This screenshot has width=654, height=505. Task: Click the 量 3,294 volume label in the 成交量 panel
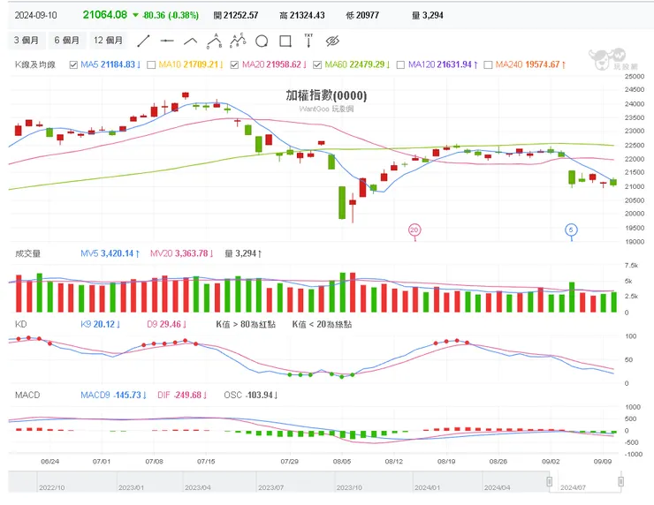coord(243,253)
